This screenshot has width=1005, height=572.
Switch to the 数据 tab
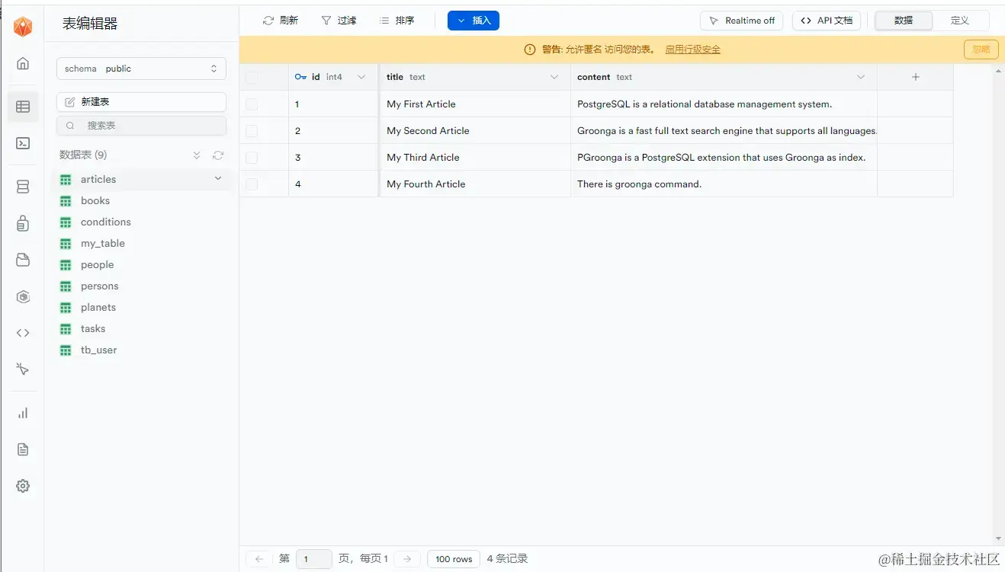903,21
